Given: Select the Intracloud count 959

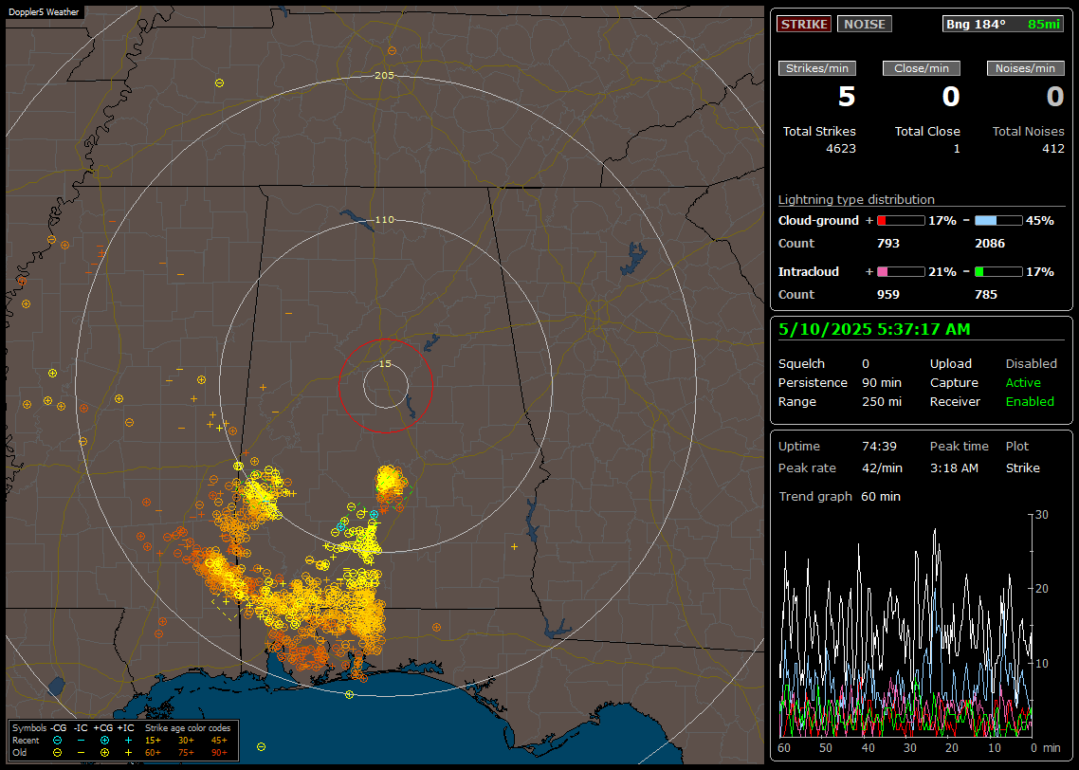Looking at the screenshot, I should 887,295.
